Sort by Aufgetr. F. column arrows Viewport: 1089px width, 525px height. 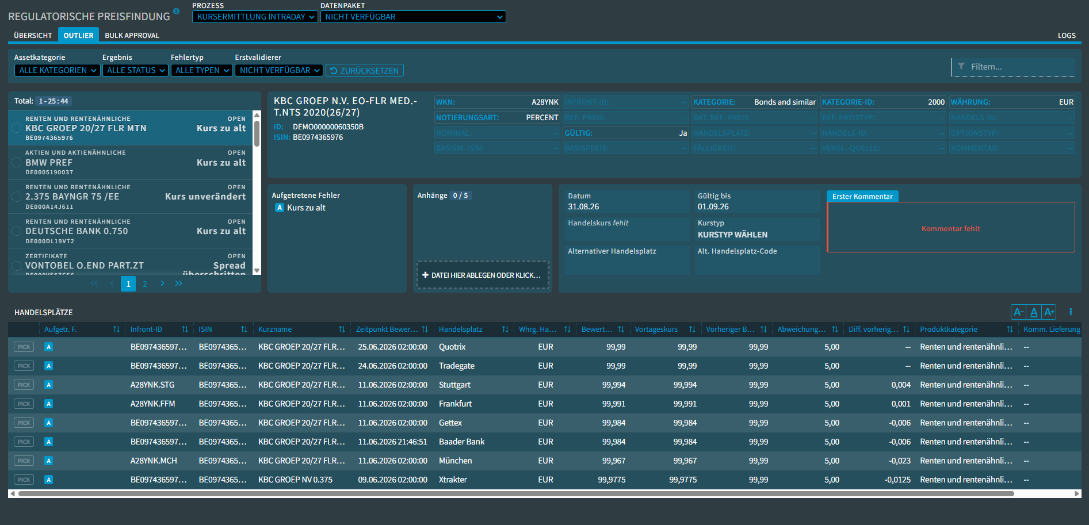116,329
